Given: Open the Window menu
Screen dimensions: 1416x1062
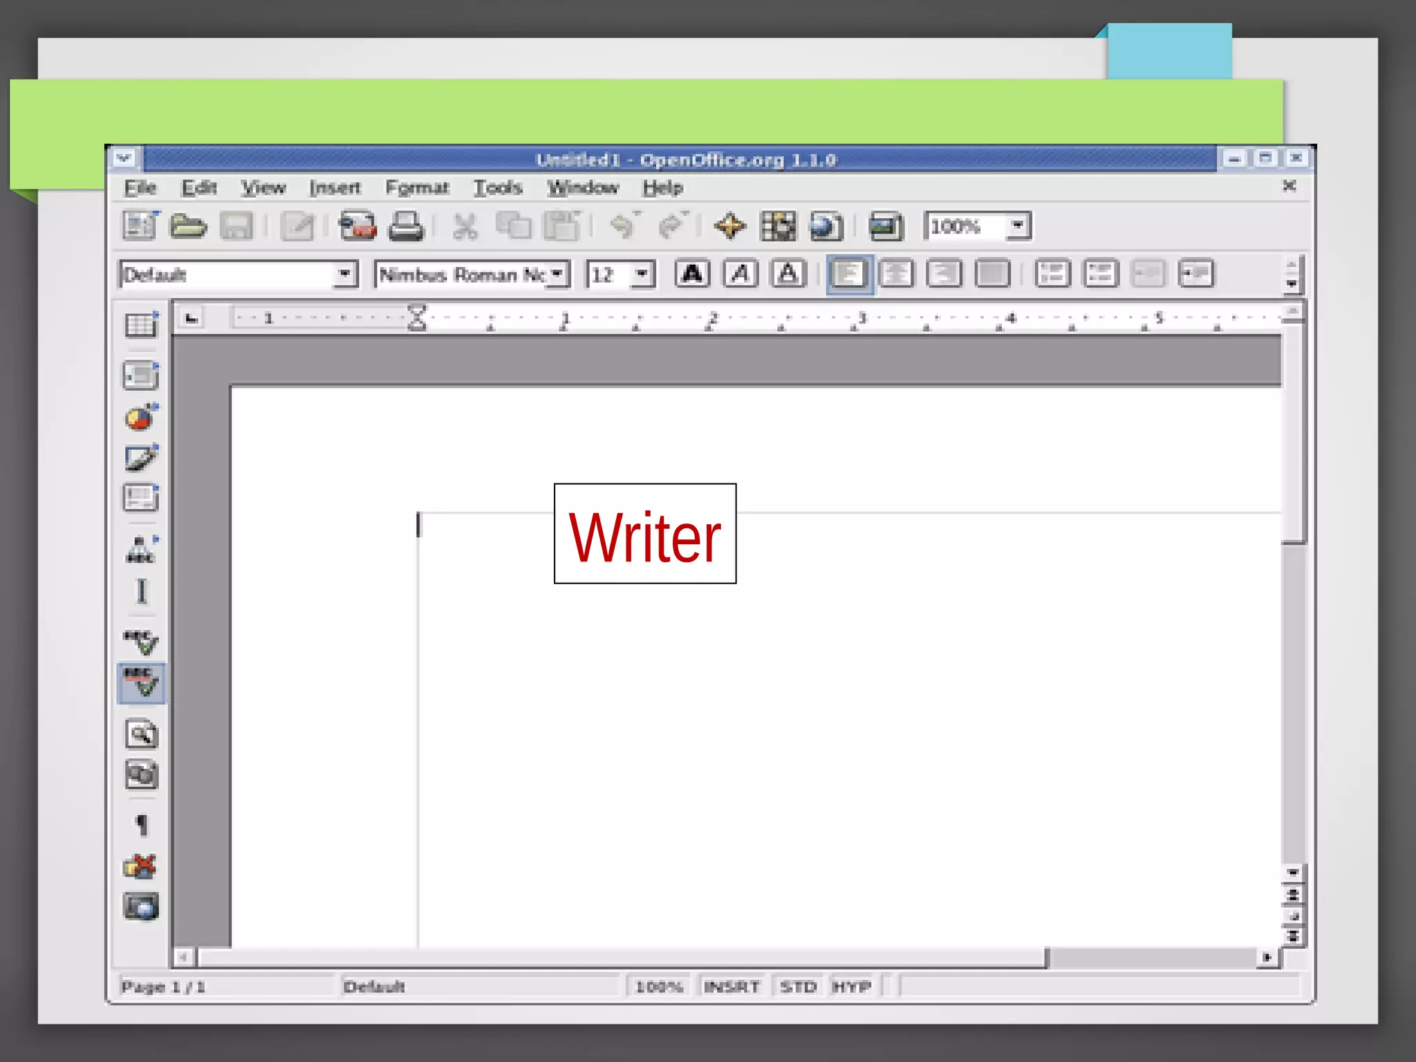Looking at the screenshot, I should [x=583, y=188].
